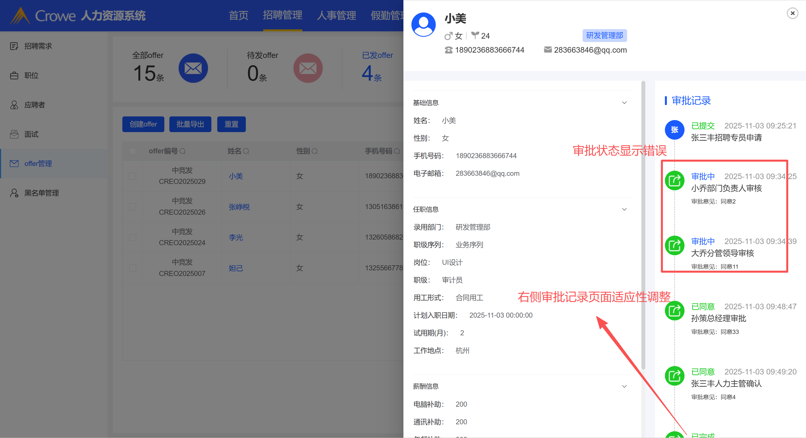Check the row checkbox for CREO2025024
Screen dimensions: 806x438
tap(133, 237)
